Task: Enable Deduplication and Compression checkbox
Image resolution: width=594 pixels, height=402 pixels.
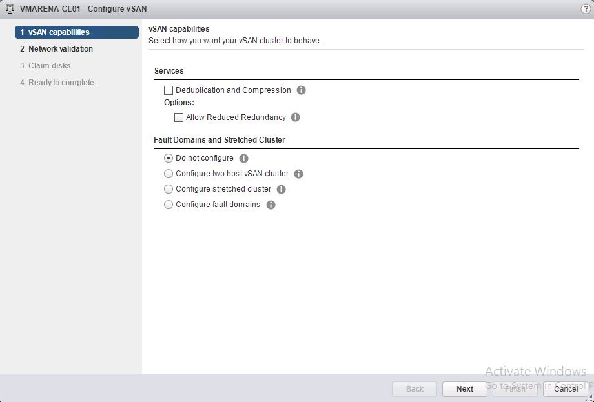Action: (x=169, y=90)
